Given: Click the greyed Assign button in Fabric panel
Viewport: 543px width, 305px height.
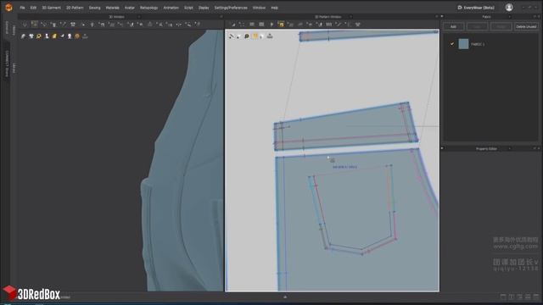Looking at the screenshot, I should [501, 26].
